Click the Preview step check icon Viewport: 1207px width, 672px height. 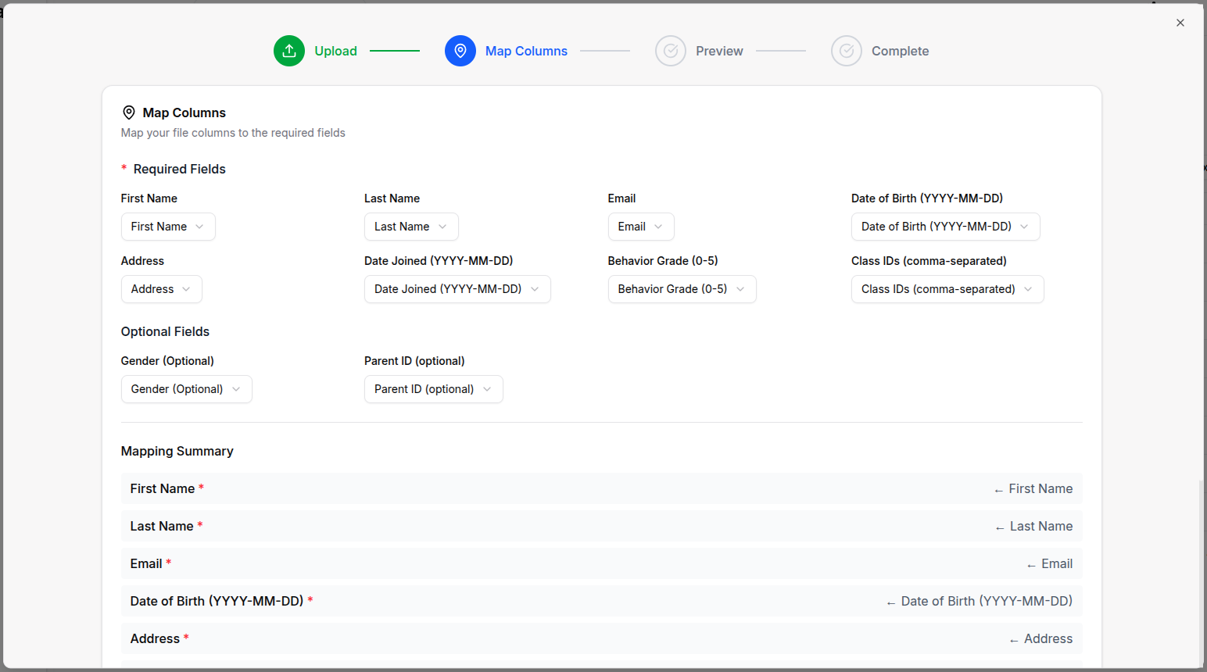[671, 50]
